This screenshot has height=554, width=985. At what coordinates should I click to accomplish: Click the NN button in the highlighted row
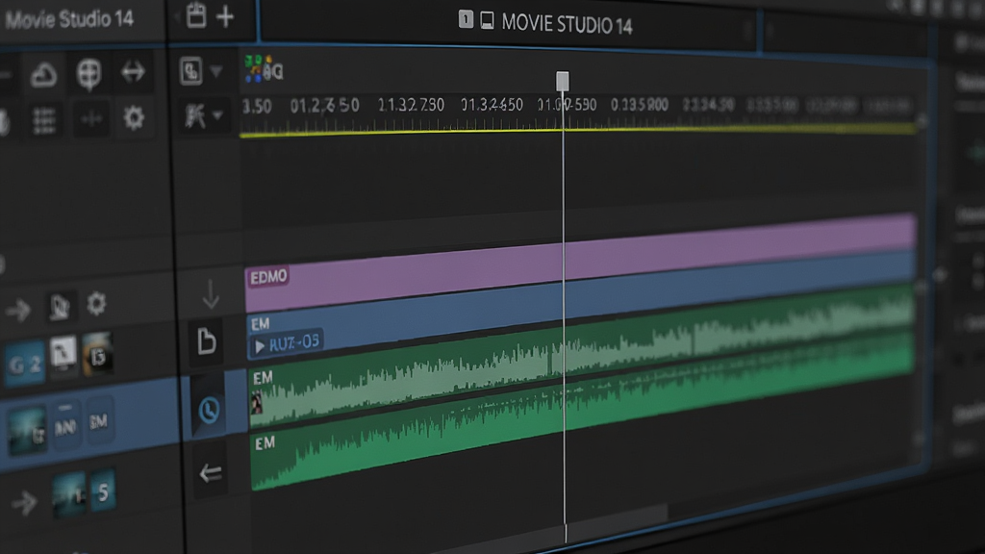tap(65, 425)
